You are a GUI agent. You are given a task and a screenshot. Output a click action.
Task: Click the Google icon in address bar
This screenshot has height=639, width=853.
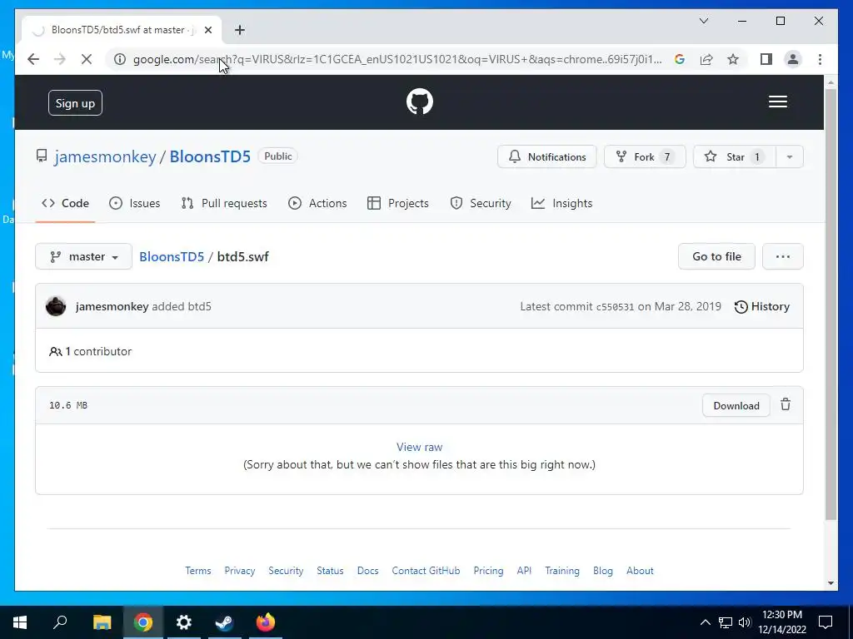click(679, 59)
